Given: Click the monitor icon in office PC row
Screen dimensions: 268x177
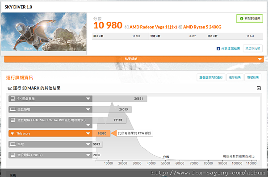Looking at the screenshot, I should pos(13,155).
